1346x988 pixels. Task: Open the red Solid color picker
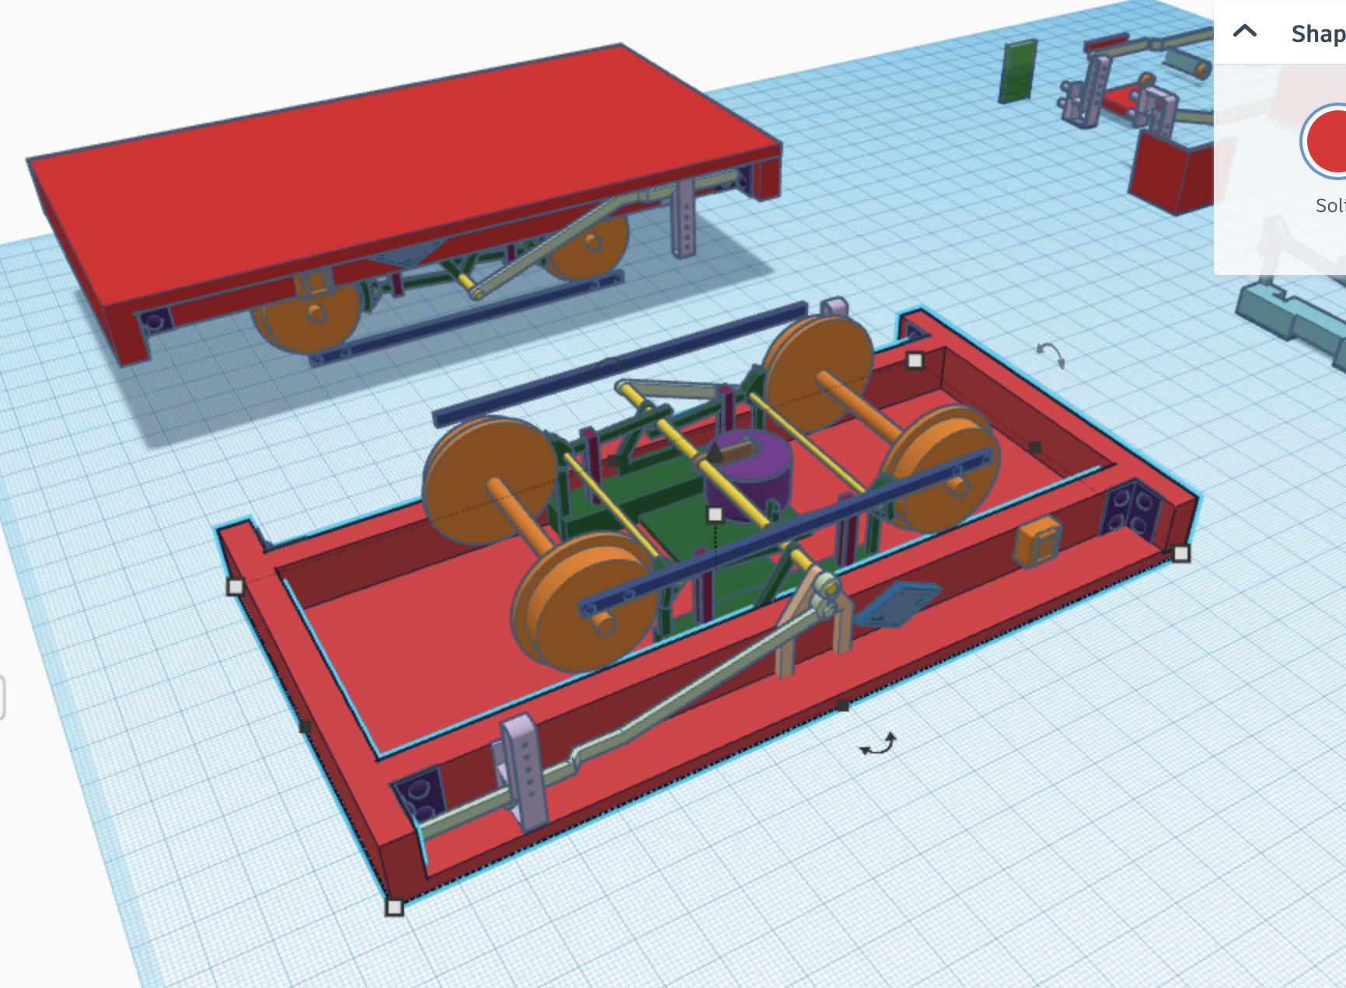coord(1327,141)
